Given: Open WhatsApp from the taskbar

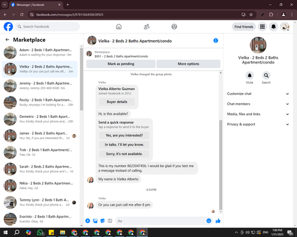Looking at the screenshot, I should [40, 232].
